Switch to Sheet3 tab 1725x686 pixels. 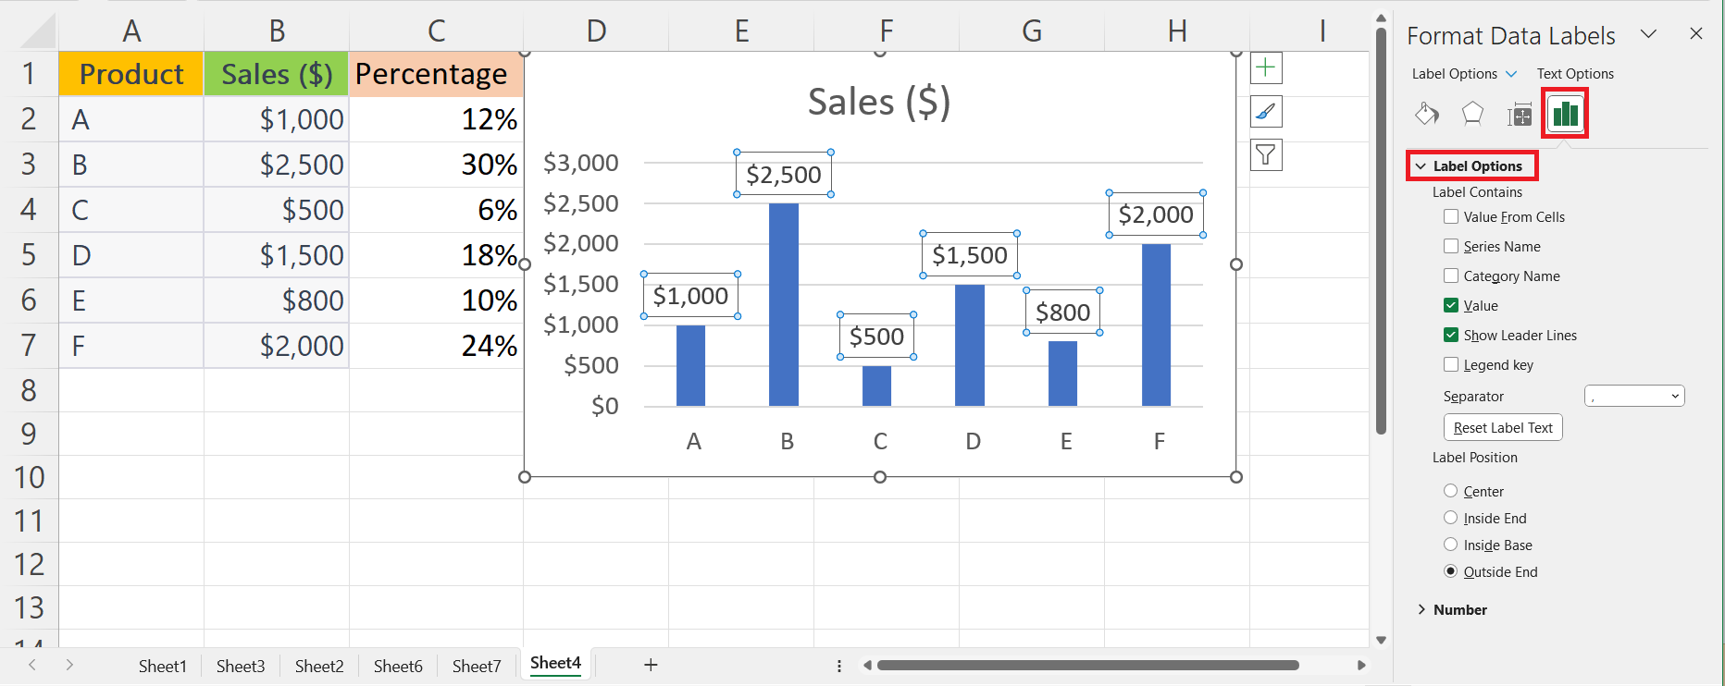coord(241,666)
